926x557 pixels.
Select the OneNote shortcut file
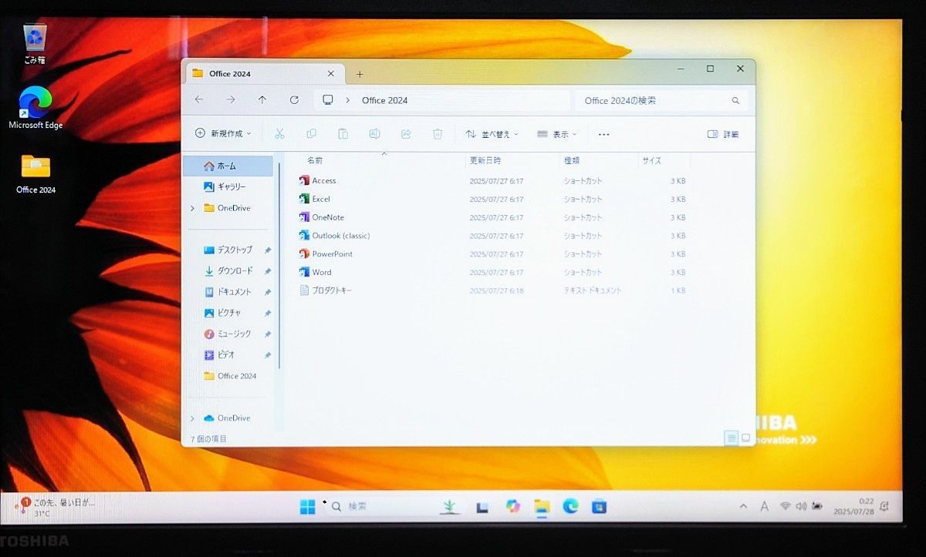coord(322,217)
